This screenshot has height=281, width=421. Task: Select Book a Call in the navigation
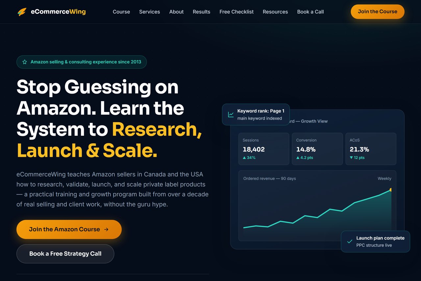pos(310,12)
